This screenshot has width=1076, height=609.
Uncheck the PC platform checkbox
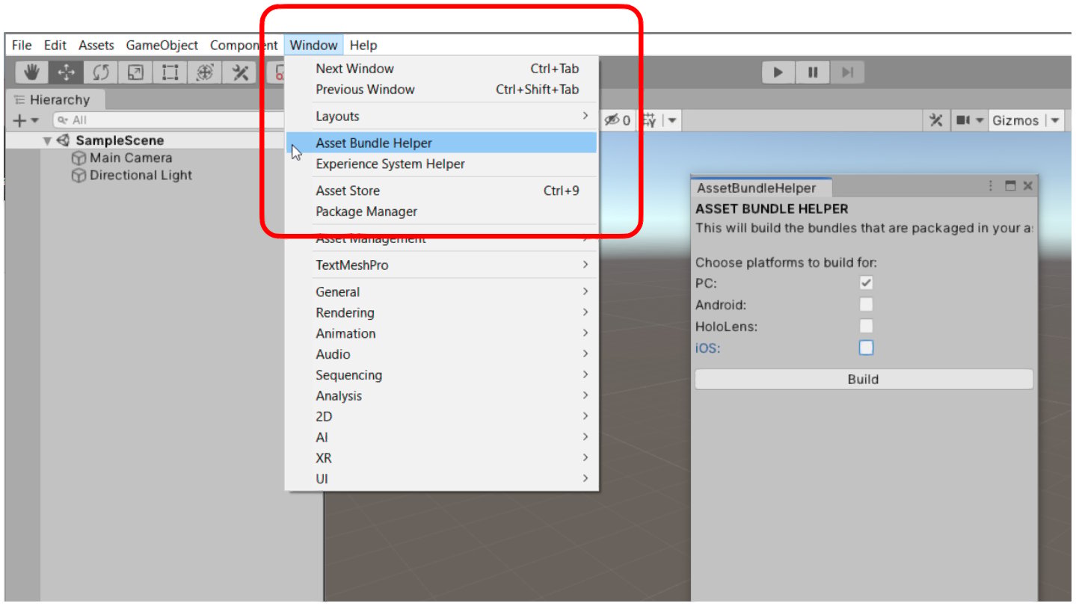tap(866, 283)
